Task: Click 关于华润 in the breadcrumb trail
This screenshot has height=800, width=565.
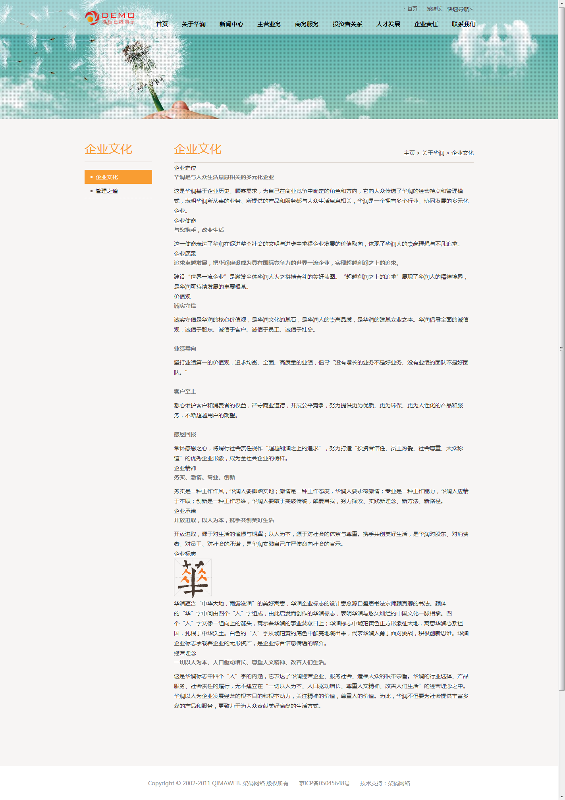Action: click(x=433, y=153)
